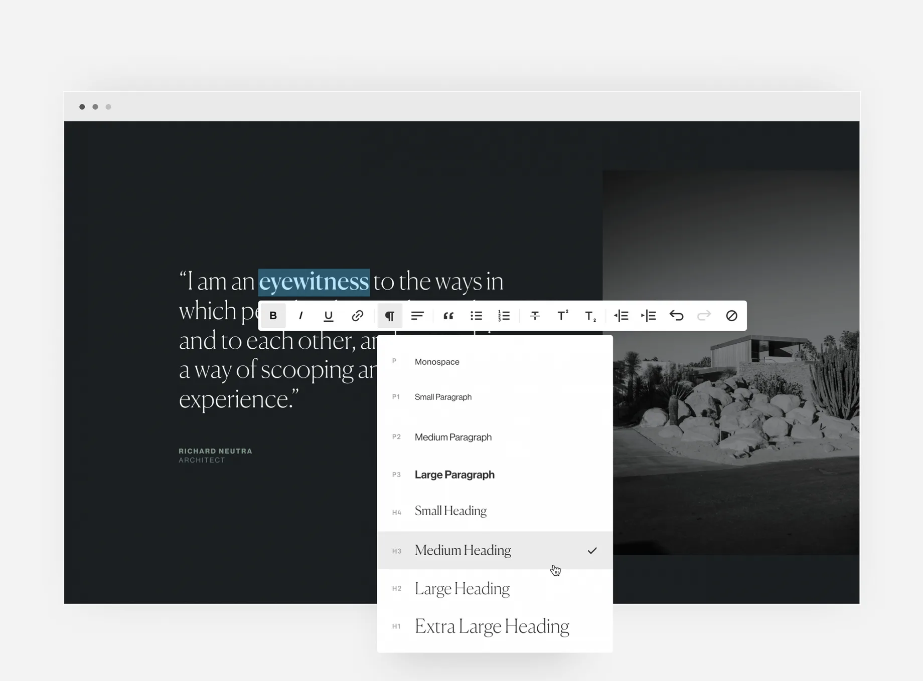Create a bulleted list
Image resolution: width=923 pixels, height=681 pixels.
pyautogui.click(x=476, y=316)
